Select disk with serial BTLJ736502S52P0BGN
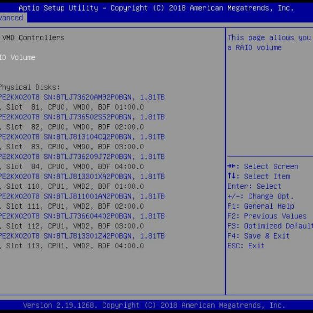313x313 pixels. coord(82,117)
